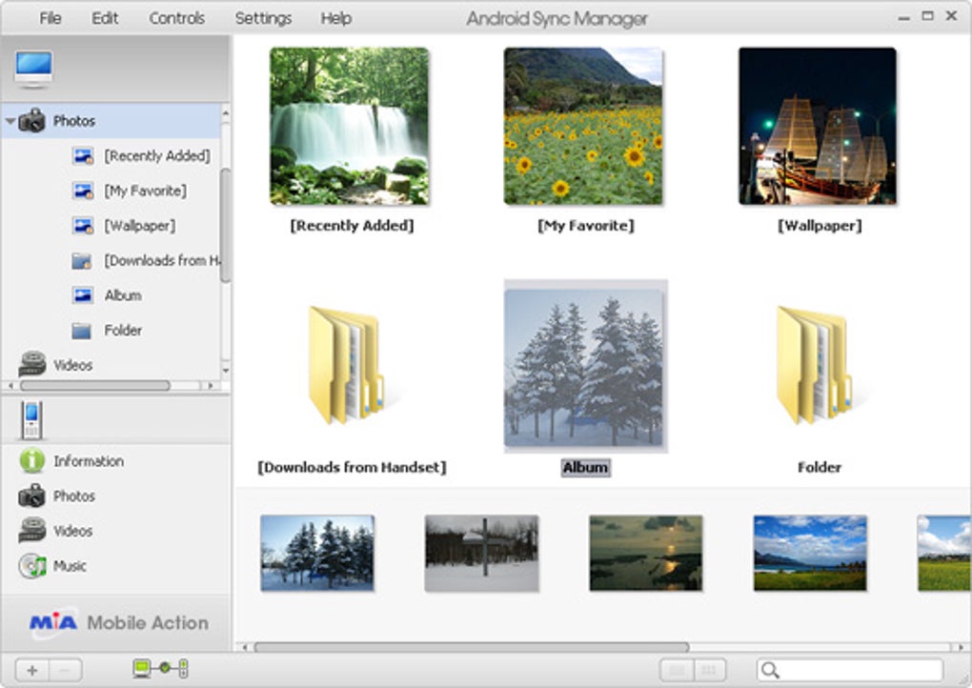
Task: Click the sidebar tree scroll up arrow
Action: 226,113
